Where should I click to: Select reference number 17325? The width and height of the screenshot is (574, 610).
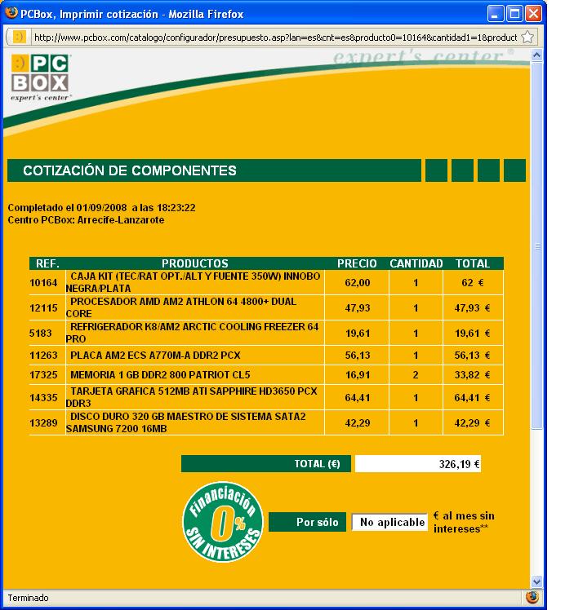(x=43, y=374)
